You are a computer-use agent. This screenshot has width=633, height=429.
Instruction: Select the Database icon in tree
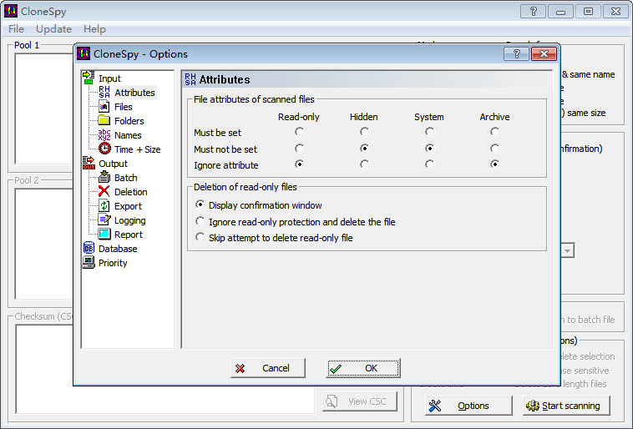(x=89, y=249)
